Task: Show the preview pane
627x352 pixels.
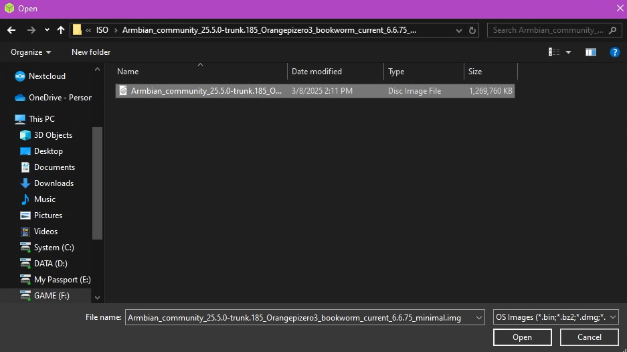Action: [x=591, y=52]
